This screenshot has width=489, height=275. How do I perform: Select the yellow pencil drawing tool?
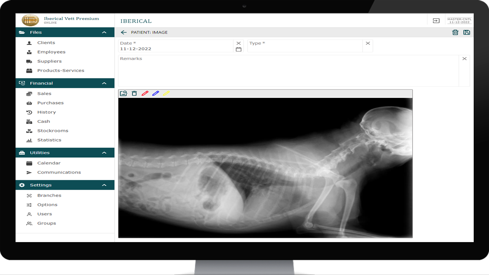point(166,93)
